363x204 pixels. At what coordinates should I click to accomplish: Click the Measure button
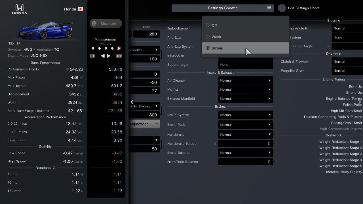point(106,24)
